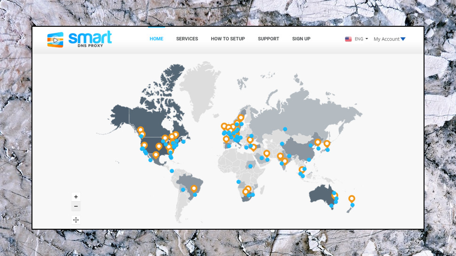Open the SUPPORT page
The image size is (456, 256).
tap(268, 39)
